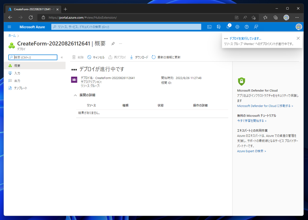The height and width of the screenshot is (220, 308).
Task: Open browser settings and more ellipsis
Action: (x=297, y=17)
